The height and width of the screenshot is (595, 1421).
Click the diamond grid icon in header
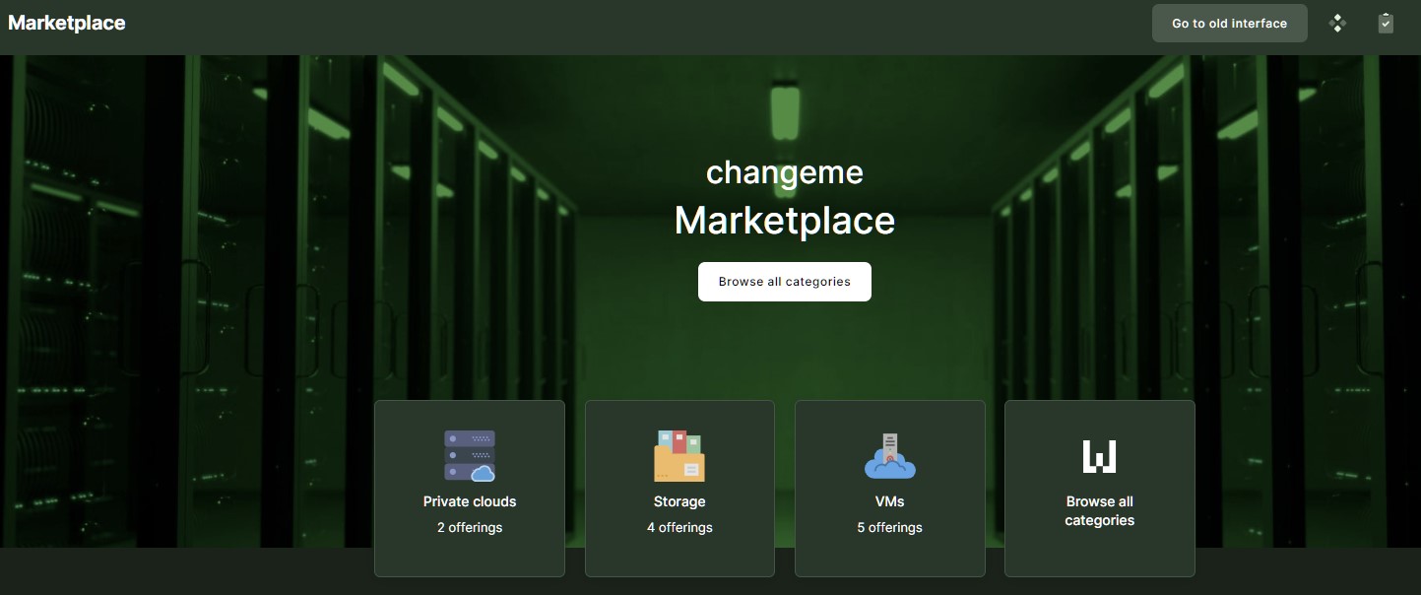(1336, 23)
